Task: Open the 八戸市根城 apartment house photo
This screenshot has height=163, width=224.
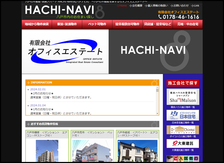Action: pyautogui.click(x=138, y=151)
